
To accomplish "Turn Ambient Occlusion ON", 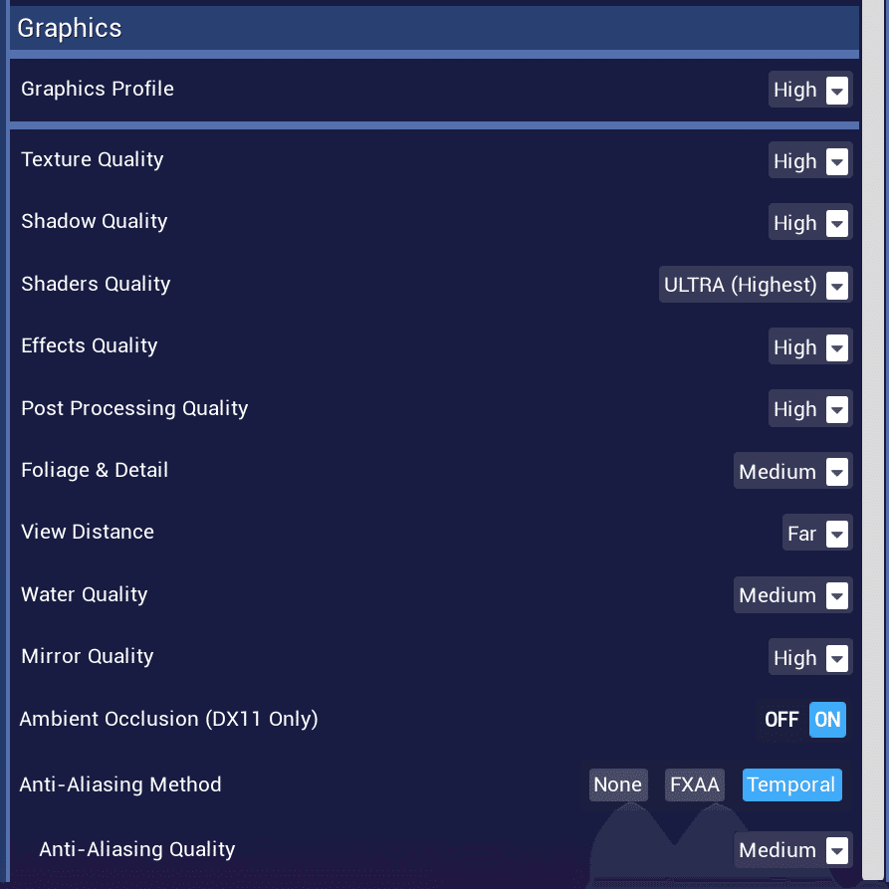I will 827,720.
